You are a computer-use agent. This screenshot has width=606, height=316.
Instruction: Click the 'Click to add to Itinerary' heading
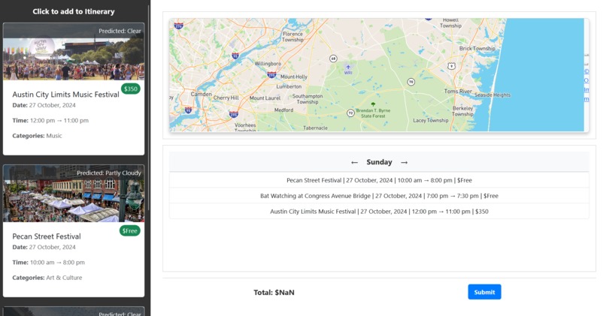(x=74, y=11)
